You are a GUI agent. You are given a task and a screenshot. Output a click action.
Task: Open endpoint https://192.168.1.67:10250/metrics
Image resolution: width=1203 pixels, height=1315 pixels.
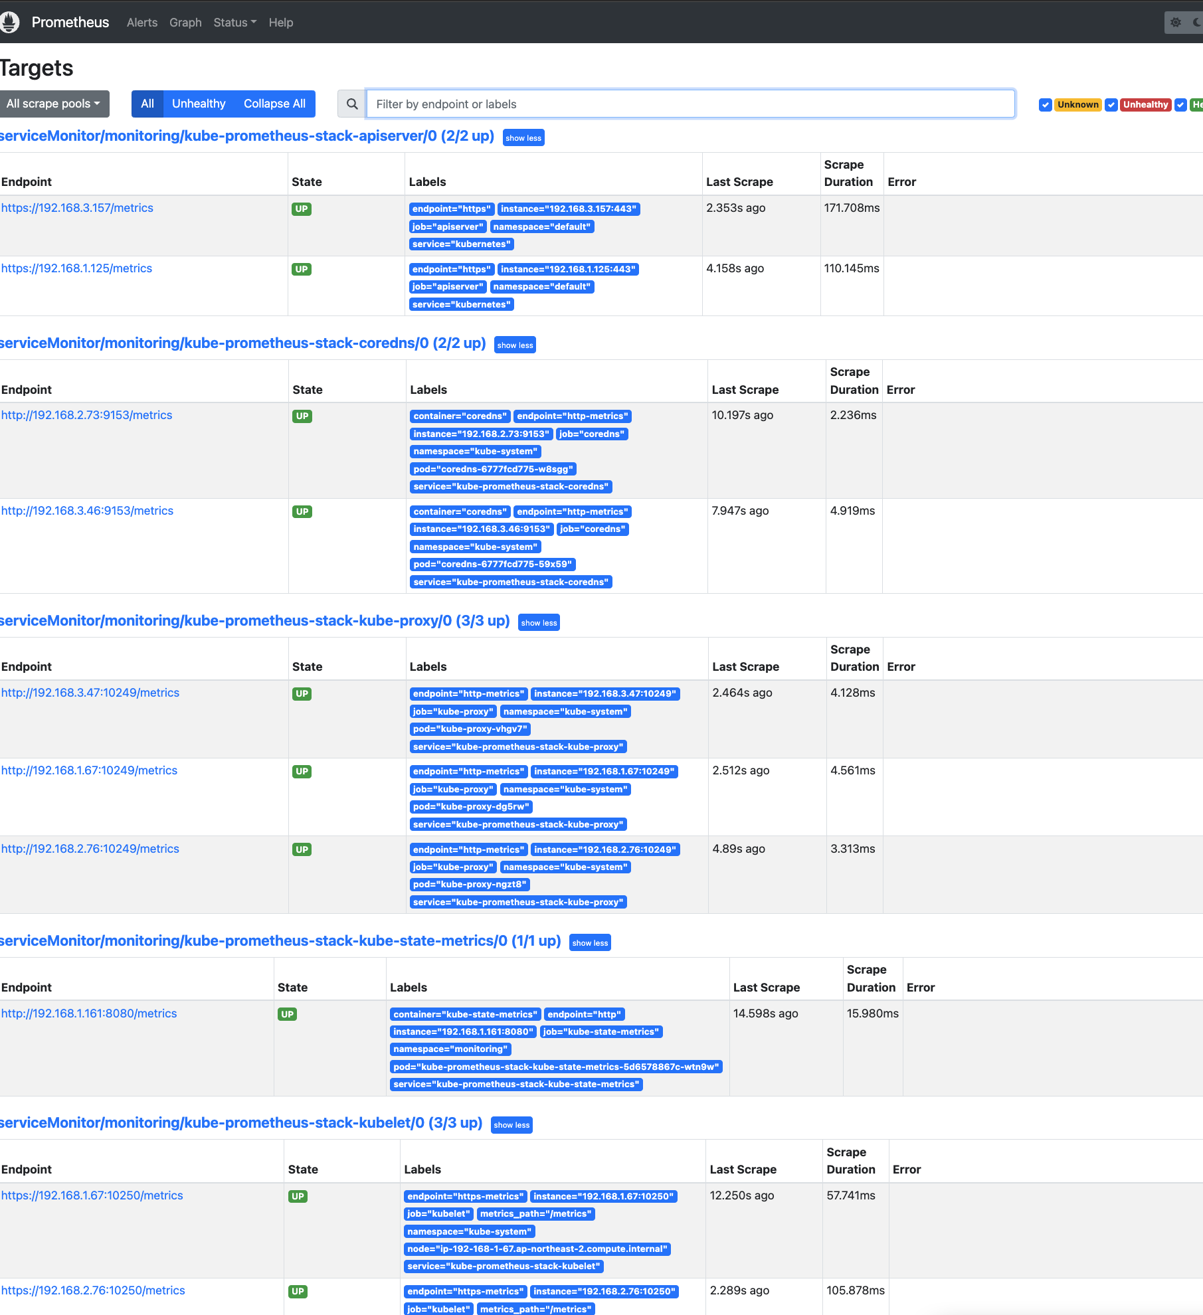point(92,1195)
